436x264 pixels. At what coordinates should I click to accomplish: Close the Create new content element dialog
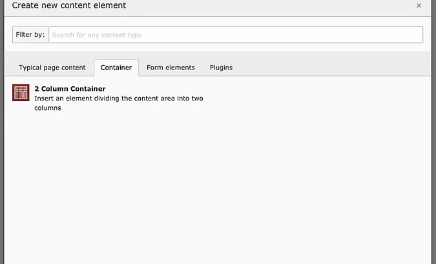tap(419, 6)
